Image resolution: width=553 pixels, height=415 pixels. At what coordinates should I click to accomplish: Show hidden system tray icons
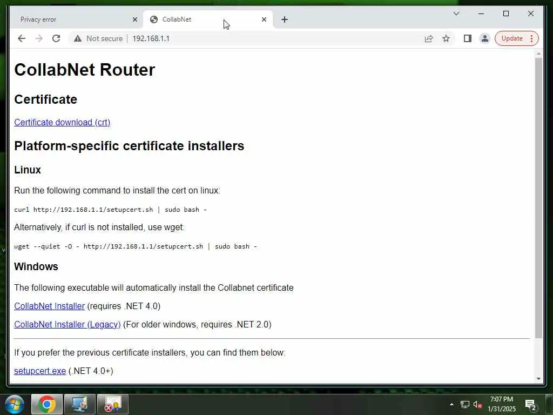coord(451,404)
